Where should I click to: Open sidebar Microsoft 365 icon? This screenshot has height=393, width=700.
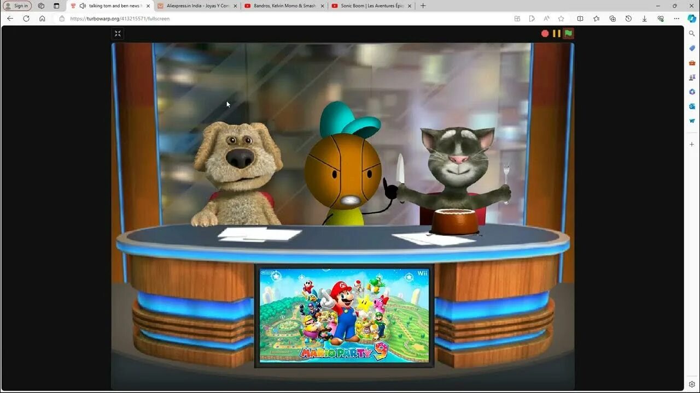(692, 92)
